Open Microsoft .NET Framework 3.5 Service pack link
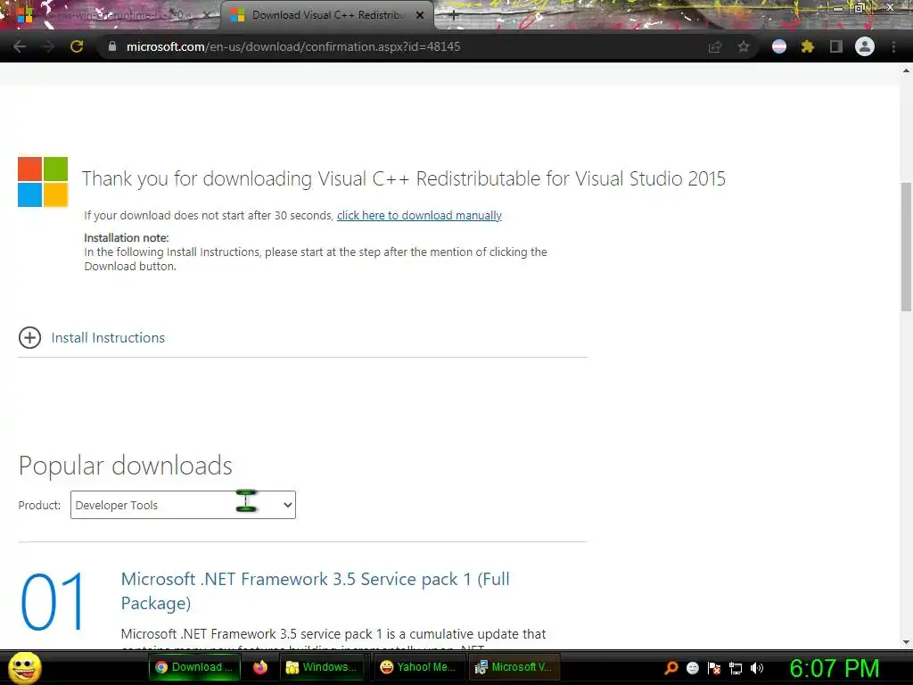Viewport: 913px width, 685px height. click(315, 590)
